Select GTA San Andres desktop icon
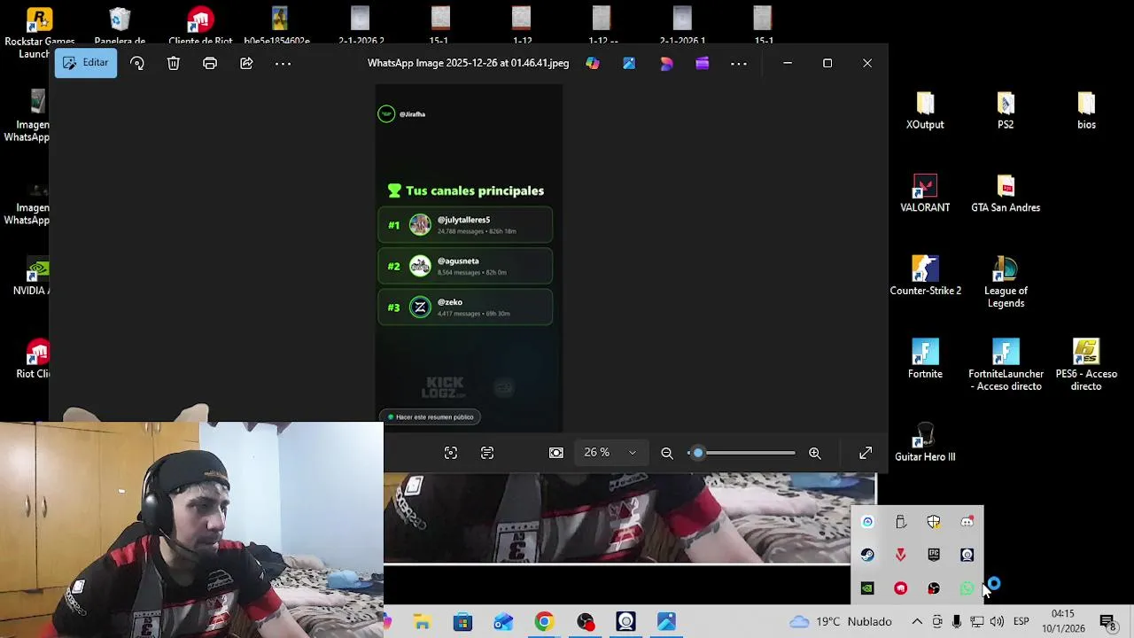 click(1006, 193)
